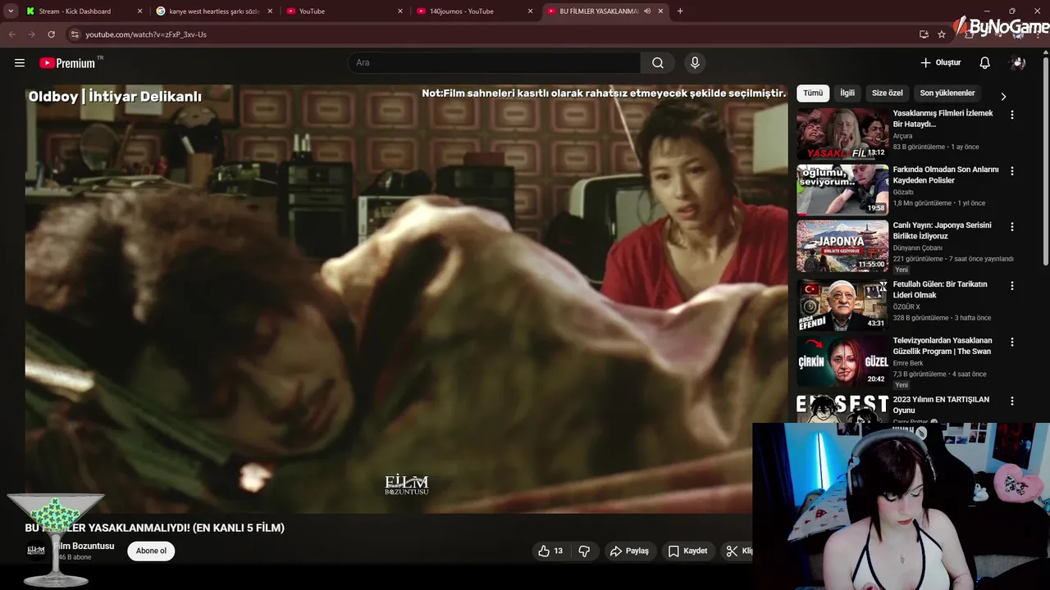Dislike the video with thumbs down
The image size is (1050, 590).
pyautogui.click(x=584, y=551)
